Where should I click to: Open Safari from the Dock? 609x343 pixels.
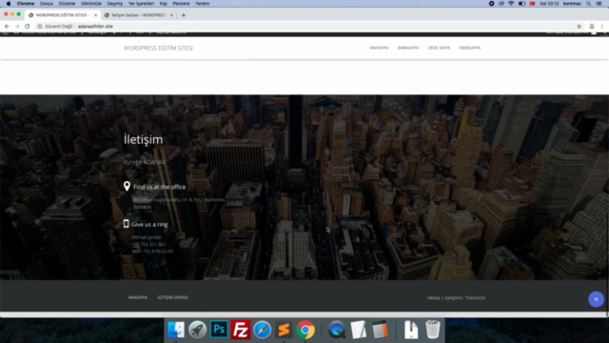(263, 330)
